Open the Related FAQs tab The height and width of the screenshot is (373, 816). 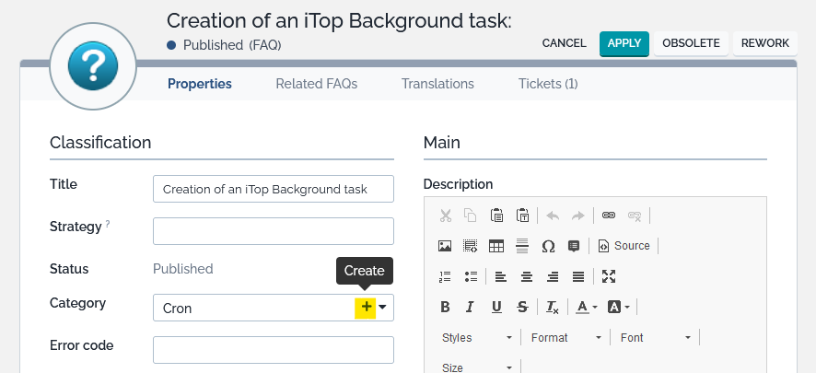click(x=317, y=84)
